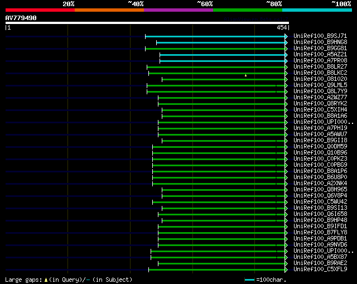Select the UniRef100_C5XIH4 label
Screen dimensions: 357x284
(x=320, y=110)
